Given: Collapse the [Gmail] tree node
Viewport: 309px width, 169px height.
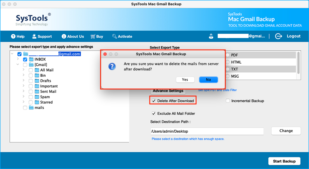Looking at the screenshot, I should click(x=18, y=64).
